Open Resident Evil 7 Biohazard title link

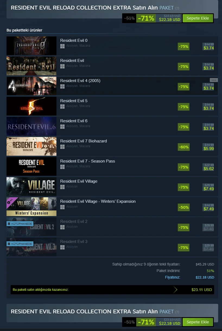pos(84,141)
